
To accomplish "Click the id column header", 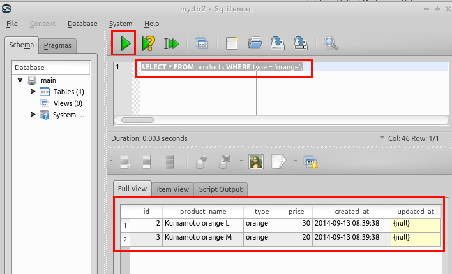I will point(146,212).
